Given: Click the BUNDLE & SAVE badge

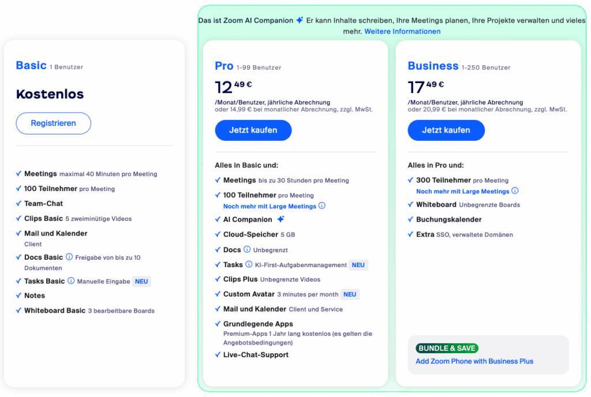Looking at the screenshot, I should click(447, 348).
